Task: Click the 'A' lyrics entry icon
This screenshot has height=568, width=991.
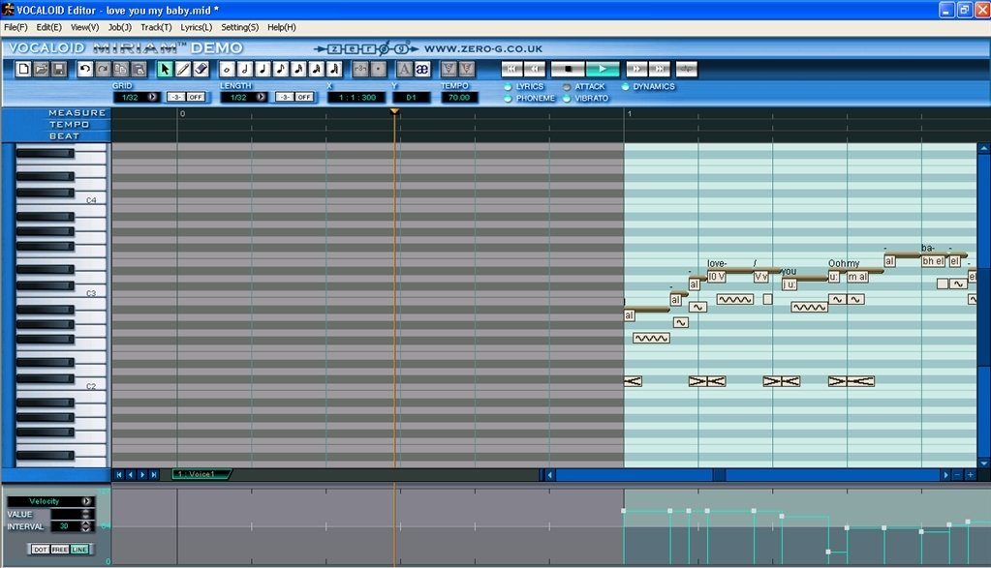Action: tap(405, 69)
